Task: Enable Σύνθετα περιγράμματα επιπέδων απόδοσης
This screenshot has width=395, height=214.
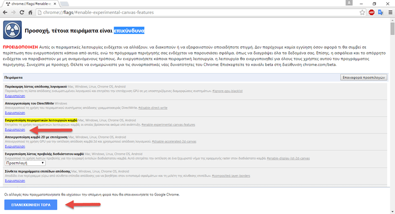Action: click(15, 181)
